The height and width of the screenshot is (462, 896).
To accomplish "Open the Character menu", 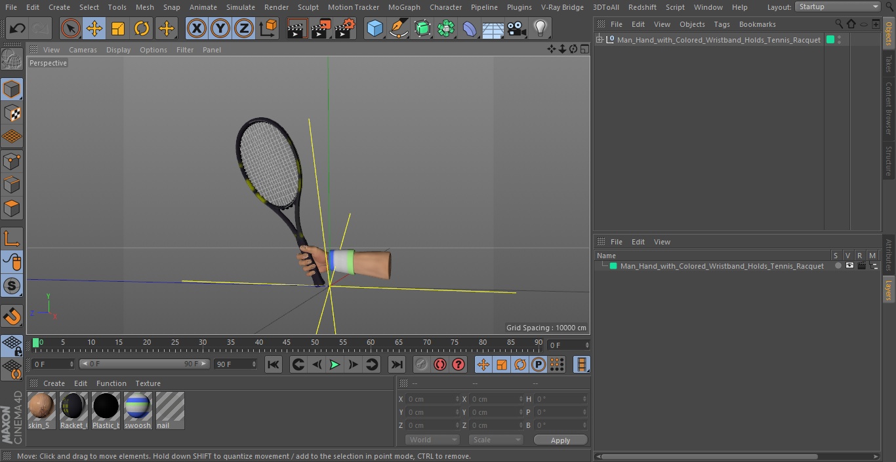I will (445, 7).
